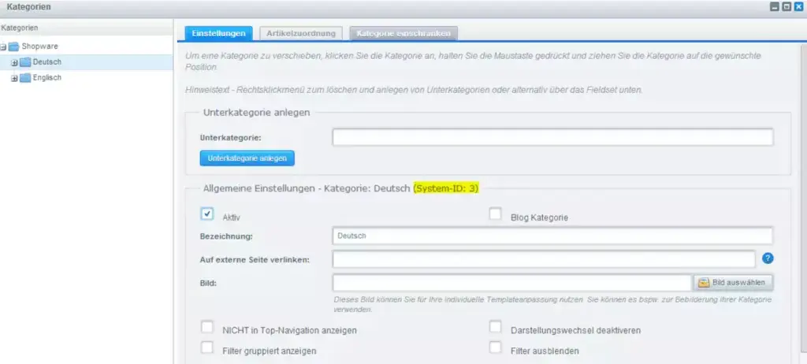807x364 pixels.
Task: Open the Kategorie einschränken tab
Action: click(404, 33)
